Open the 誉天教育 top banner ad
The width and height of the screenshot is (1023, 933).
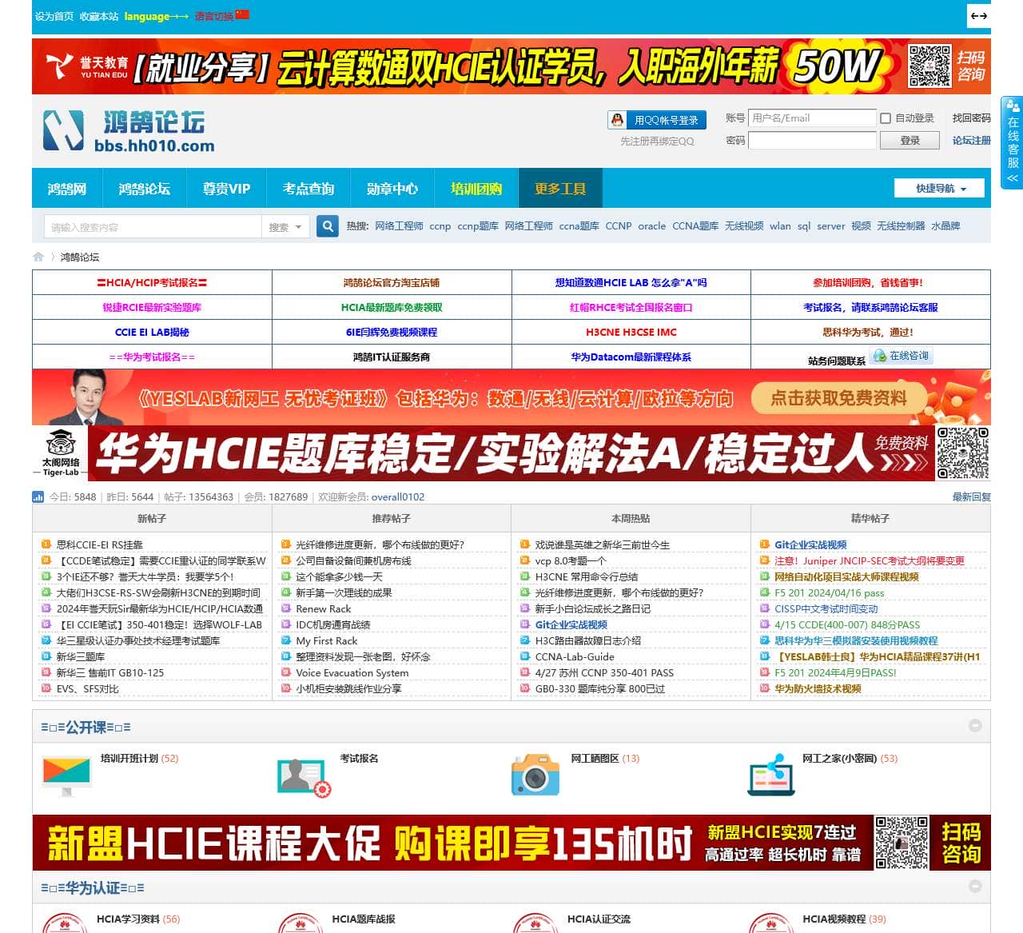[x=511, y=66]
